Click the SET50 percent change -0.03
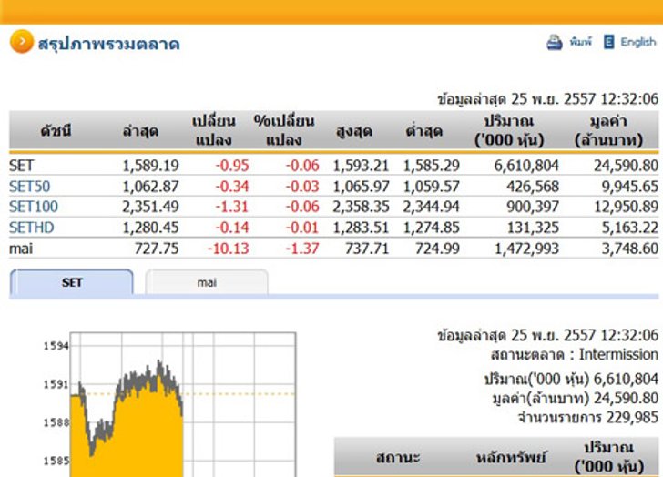Viewport: 663px width, 477px height. [302, 187]
